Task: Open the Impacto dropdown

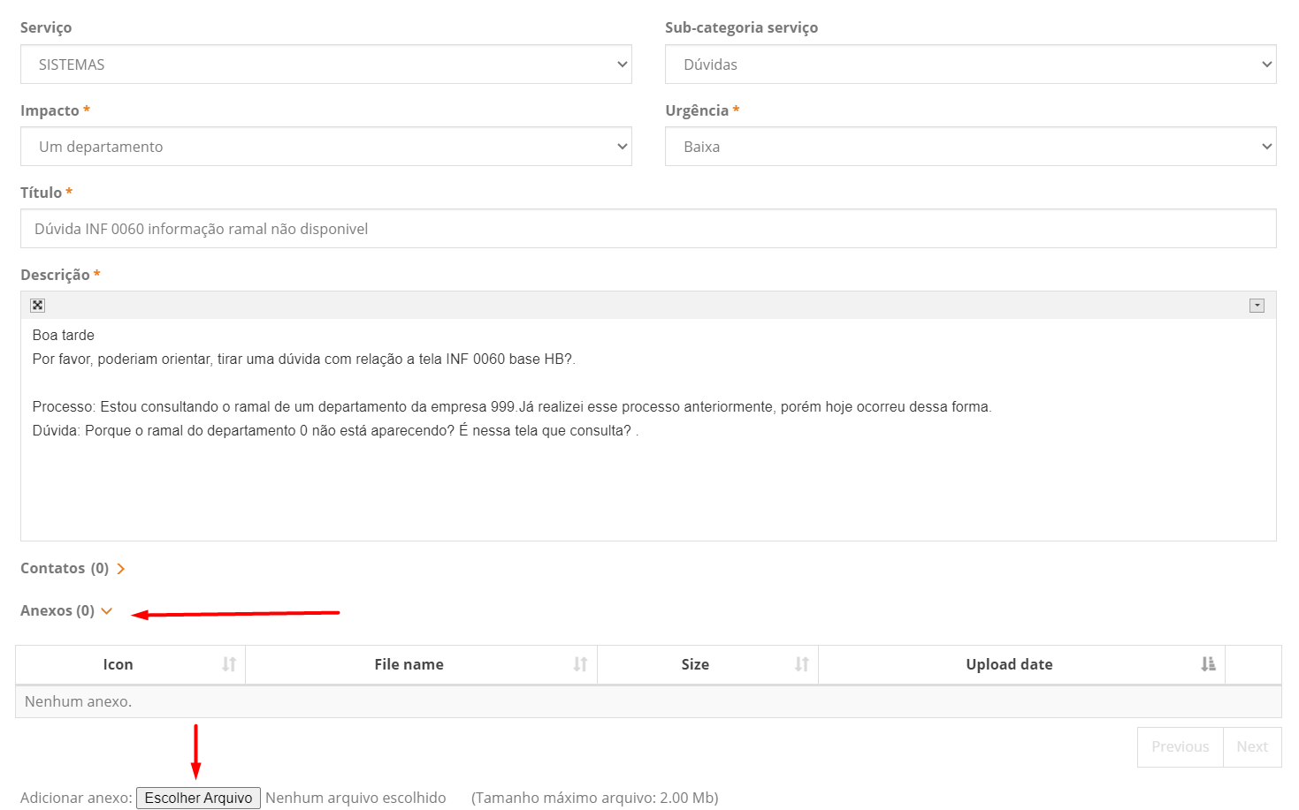Action: (x=325, y=147)
